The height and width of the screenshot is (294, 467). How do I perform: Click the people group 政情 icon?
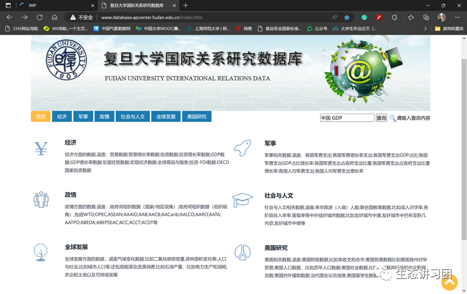click(x=41, y=199)
